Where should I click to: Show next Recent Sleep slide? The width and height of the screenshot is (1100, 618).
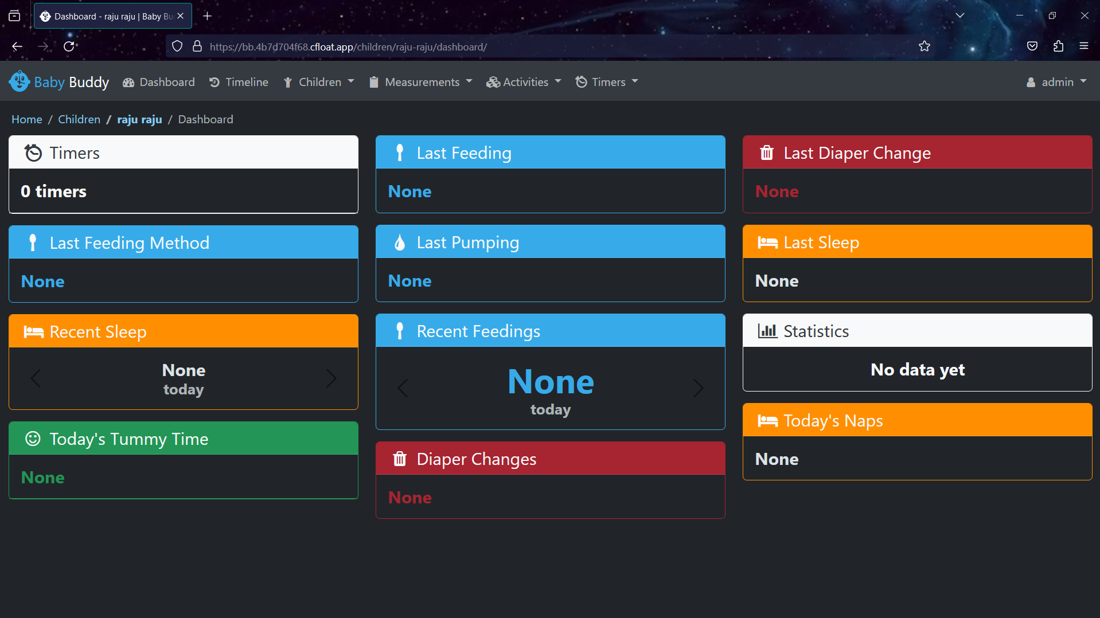(331, 378)
